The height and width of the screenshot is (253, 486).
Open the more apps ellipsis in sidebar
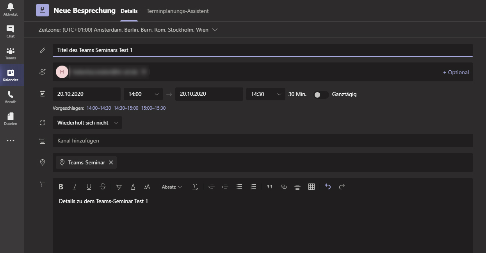(11, 141)
